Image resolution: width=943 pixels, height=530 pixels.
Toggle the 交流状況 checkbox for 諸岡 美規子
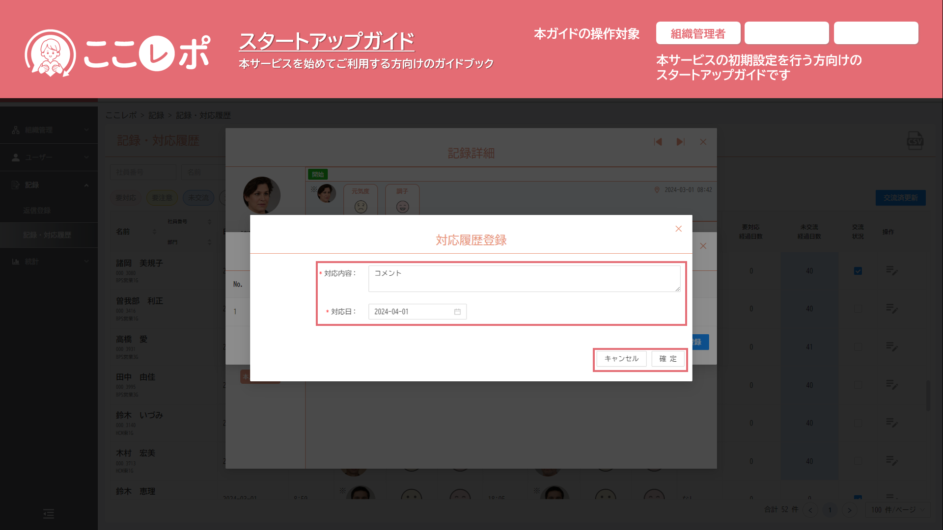(x=858, y=271)
